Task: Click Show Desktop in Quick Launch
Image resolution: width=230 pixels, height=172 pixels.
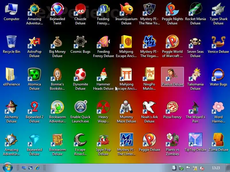Action: [x=24, y=168]
